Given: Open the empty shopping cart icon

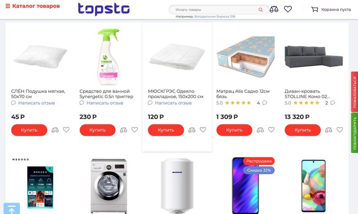Looking at the screenshot, I should pos(315,9).
